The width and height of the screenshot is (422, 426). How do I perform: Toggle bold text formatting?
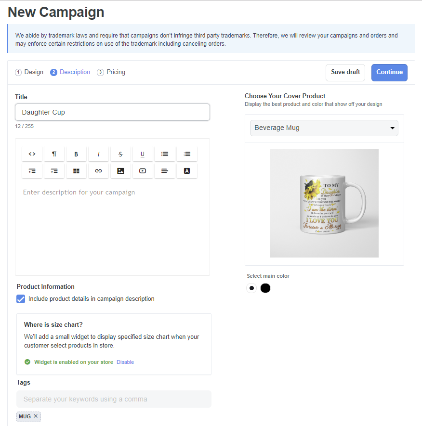[x=76, y=154]
